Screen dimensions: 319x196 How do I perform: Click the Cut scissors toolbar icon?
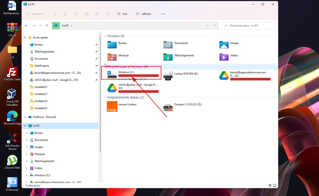pyautogui.click(x=54, y=14)
